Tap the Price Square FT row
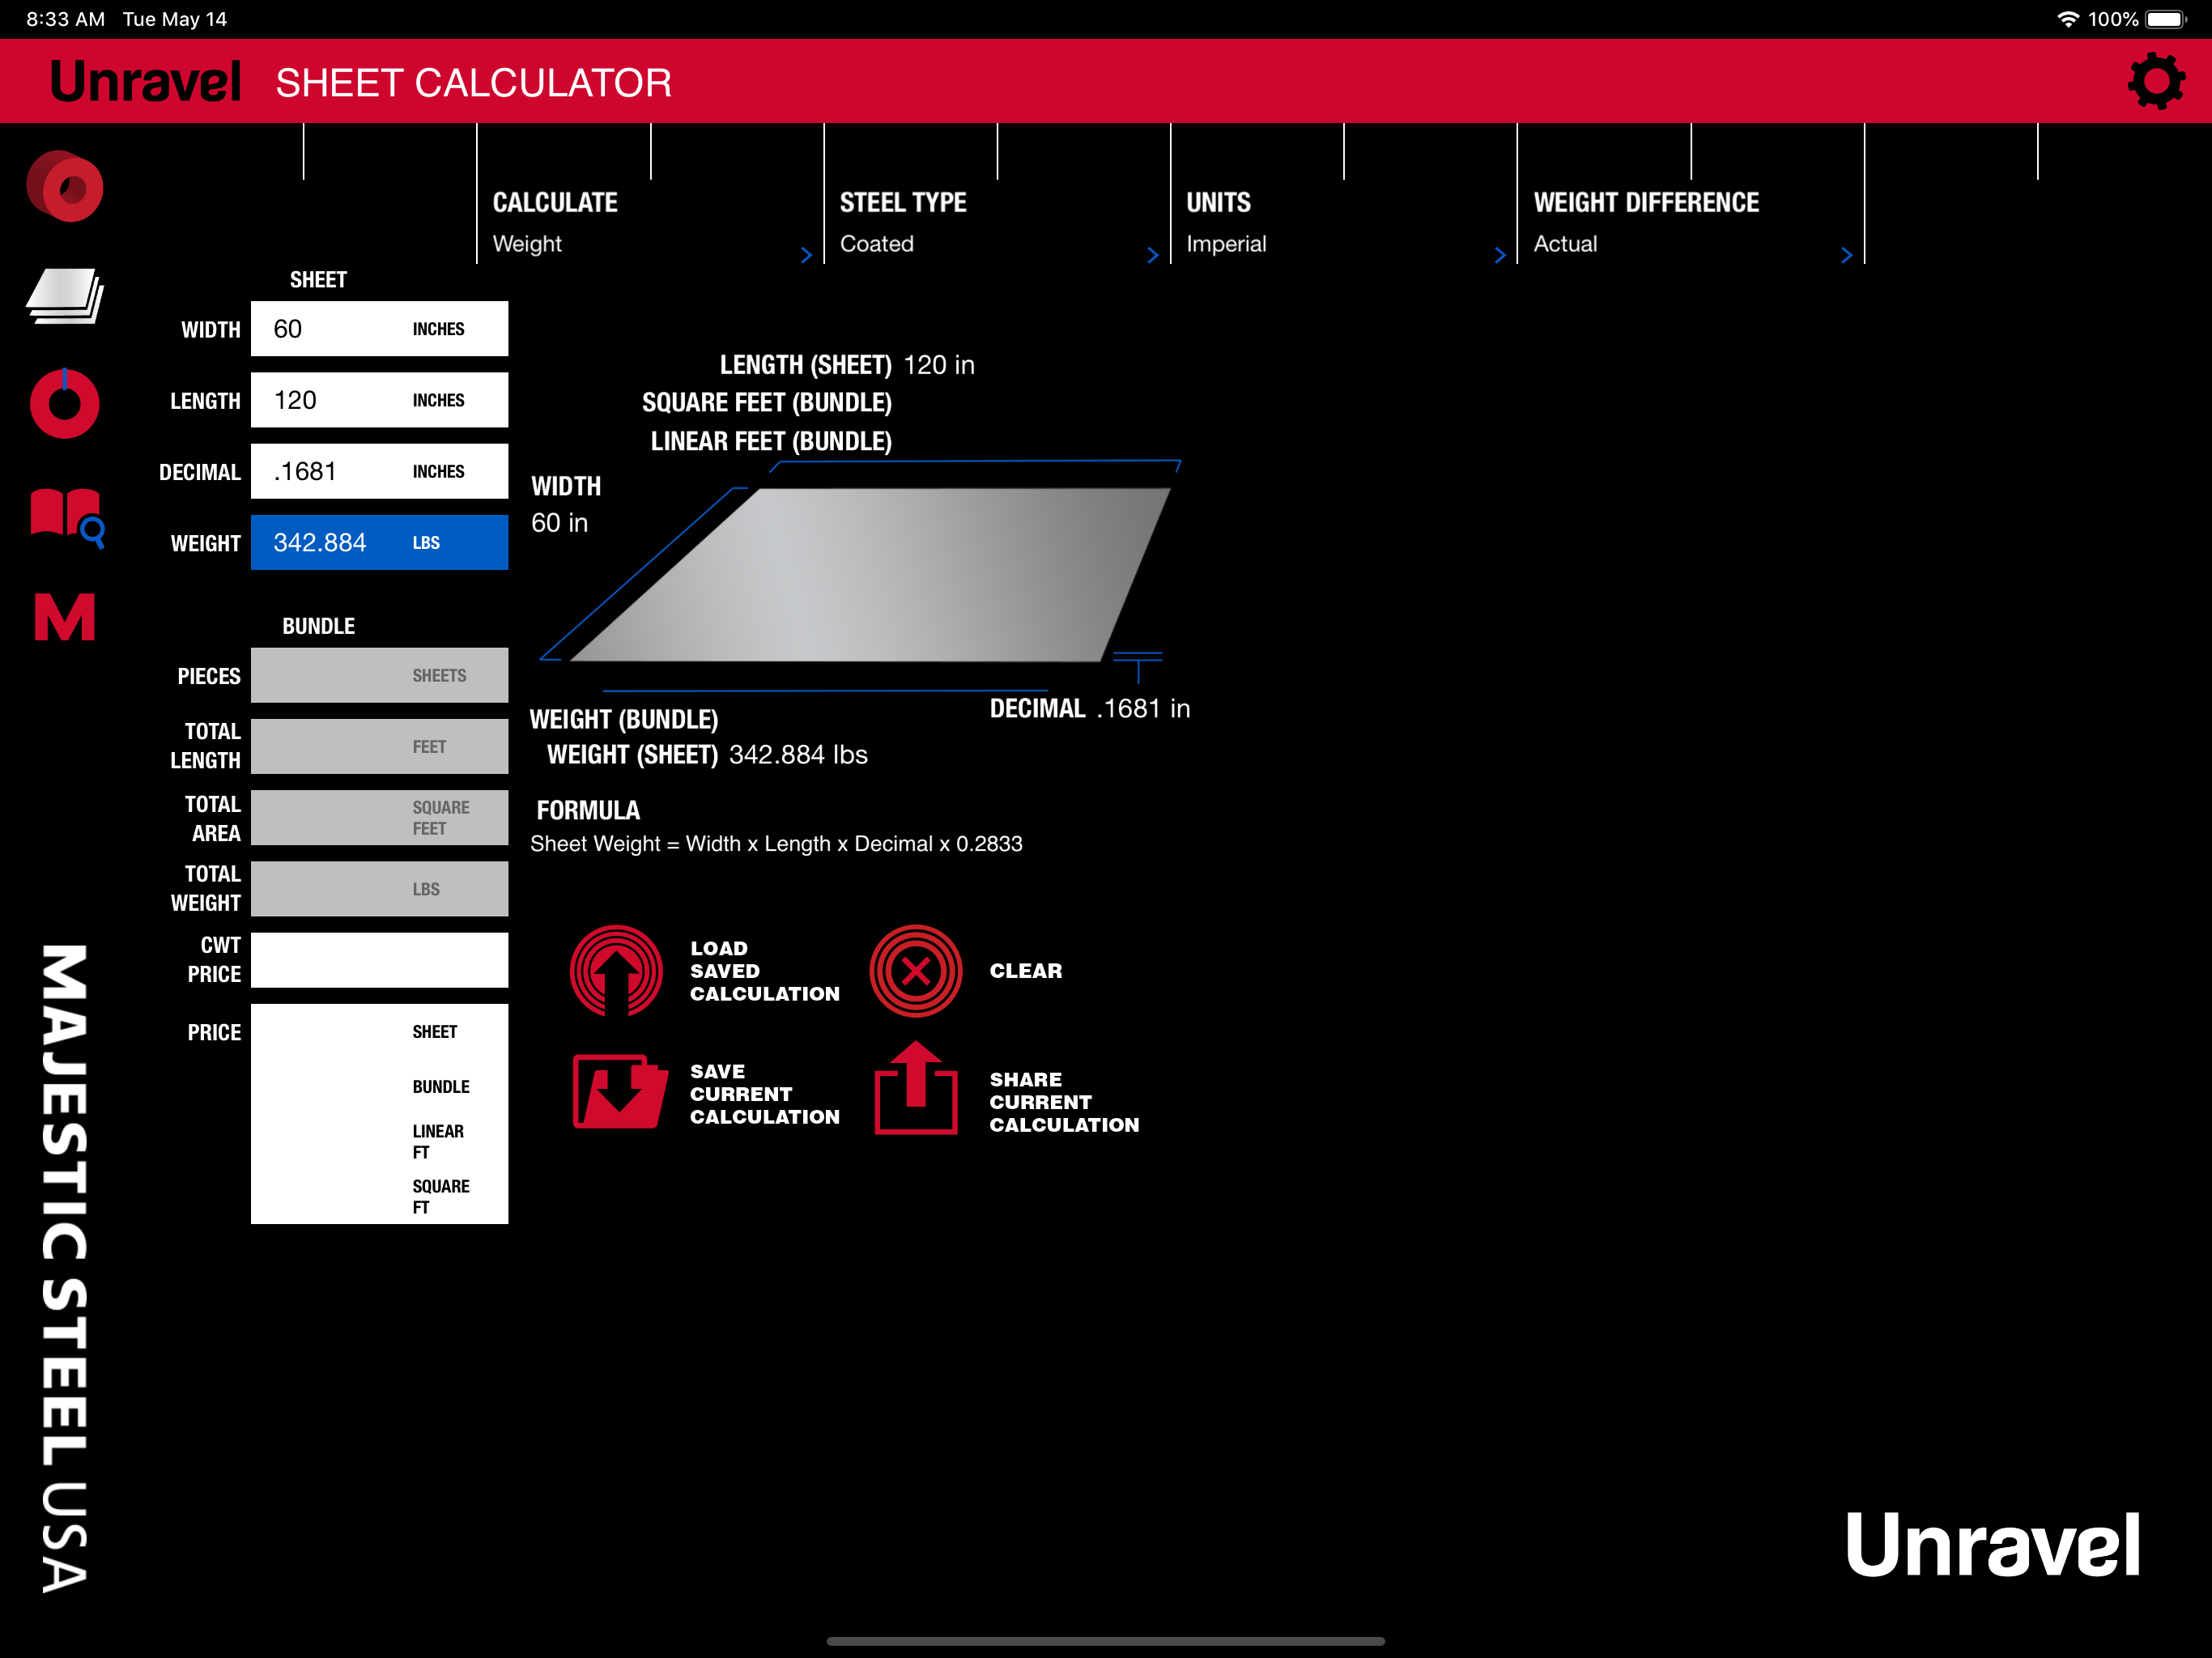 pos(379,1197)
